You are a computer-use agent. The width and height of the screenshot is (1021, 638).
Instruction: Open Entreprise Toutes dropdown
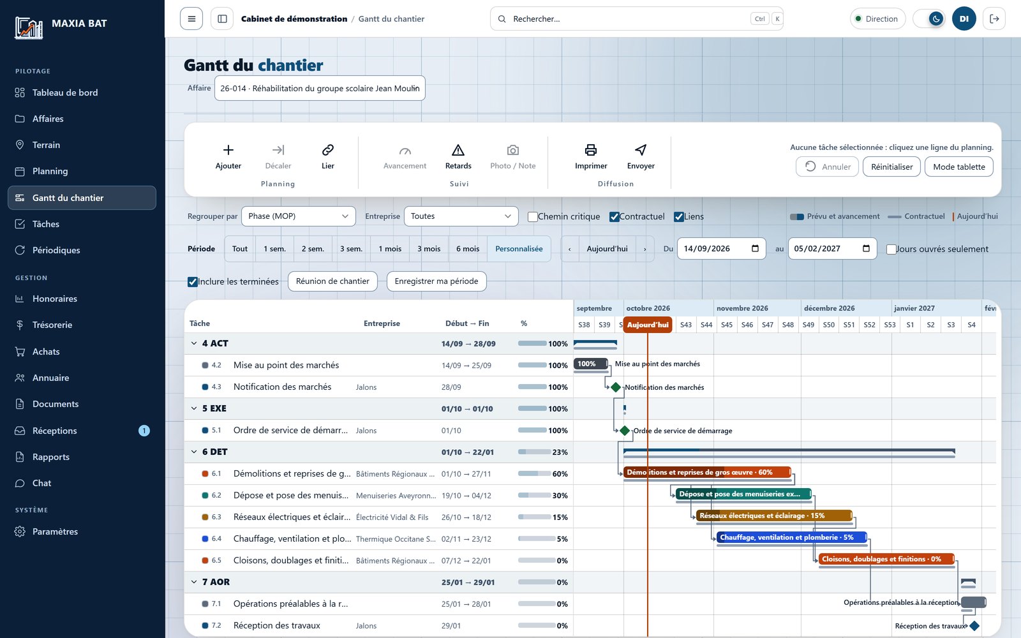tap(461, 216)
